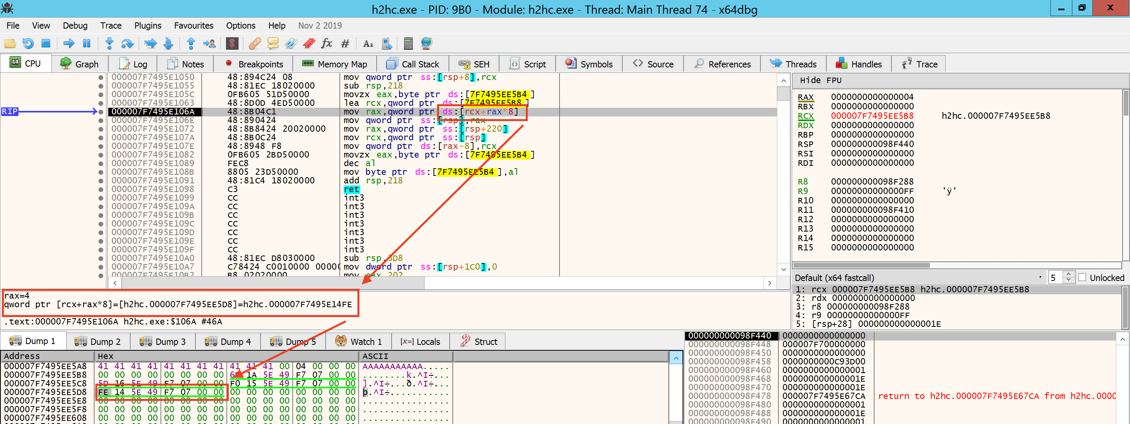Click the disassembly horizontal scrollbar thumb
1130x424 pixels.
(273, 283)
